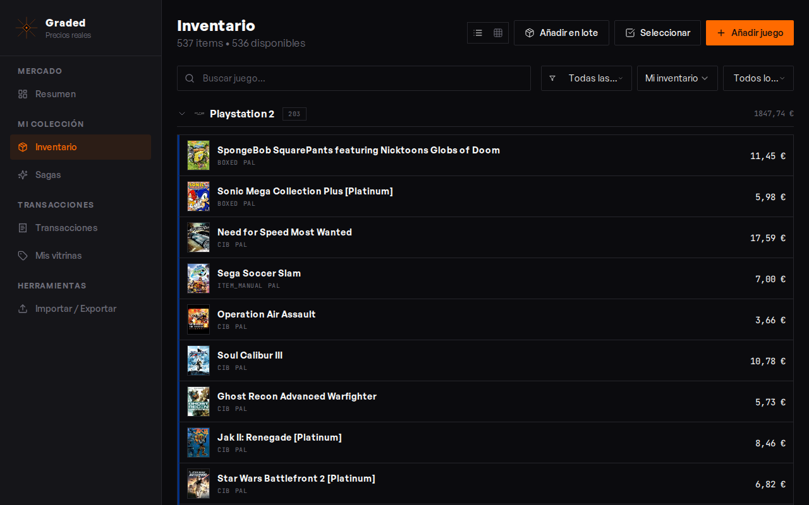This screenshot has width=809, height=505.
Task: Click the Inventario box icon in sidebar
Action: (23, 147)
